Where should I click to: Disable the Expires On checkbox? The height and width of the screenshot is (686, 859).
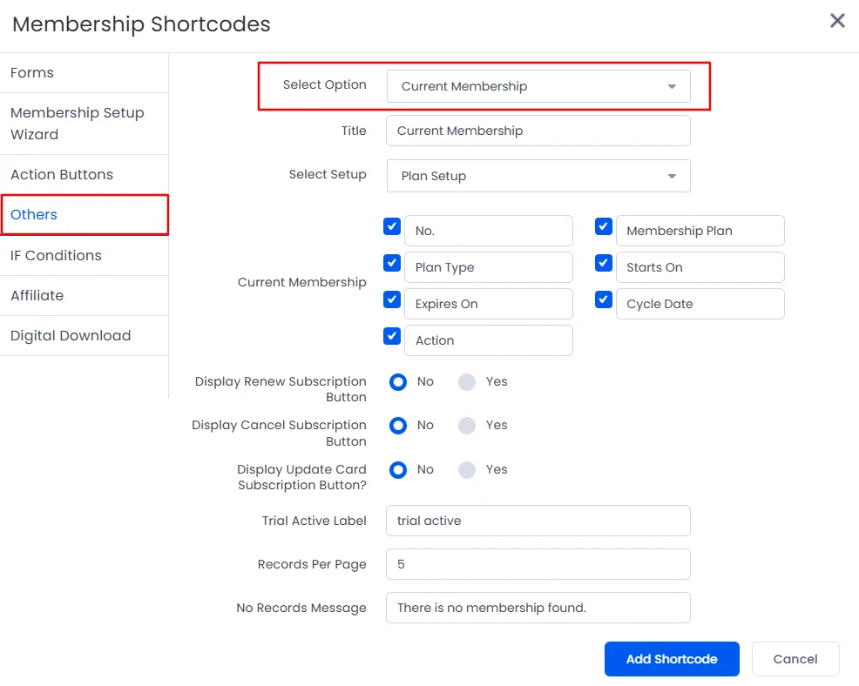pyautogui.click(x=392, y=299)
